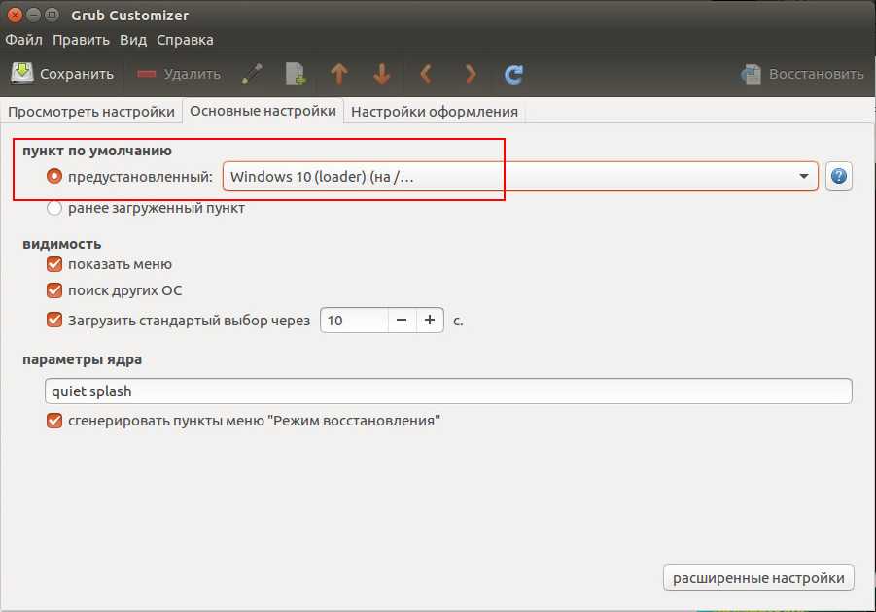Click the timeout value field showing 10
The width and height of the screenshot is (876, 612).
(354, 321)
